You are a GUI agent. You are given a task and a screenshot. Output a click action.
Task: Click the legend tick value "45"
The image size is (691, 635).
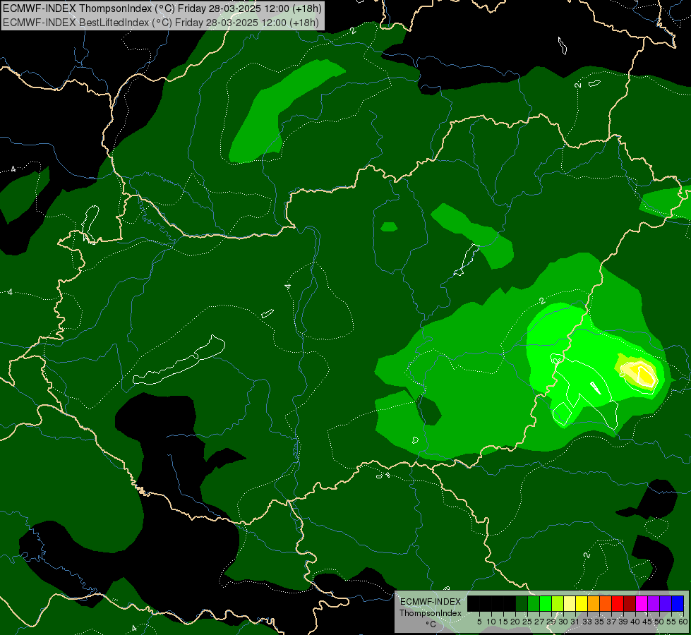pyautogui.click(x=647, y=622)
